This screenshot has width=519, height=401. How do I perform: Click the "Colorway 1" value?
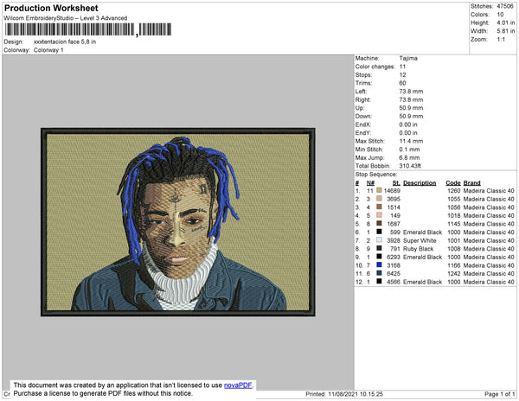tap(48, 50)
